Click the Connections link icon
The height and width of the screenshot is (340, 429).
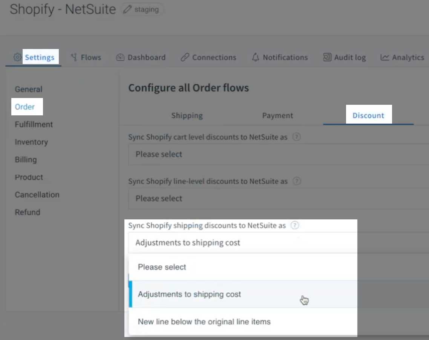[185, 57]
